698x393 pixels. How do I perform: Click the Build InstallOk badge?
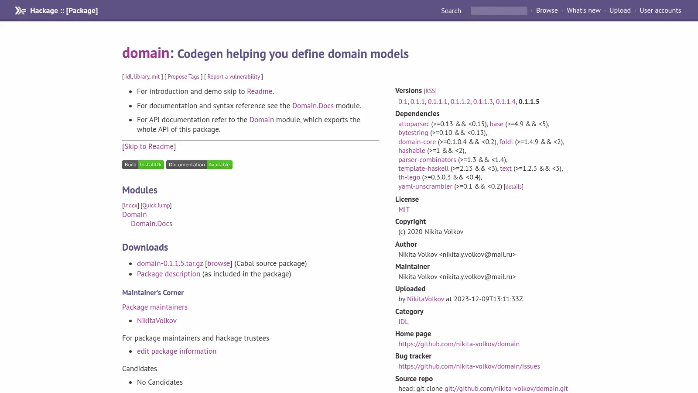[143, 165]
